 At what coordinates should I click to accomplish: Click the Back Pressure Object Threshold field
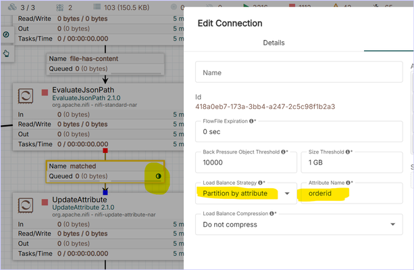coord(246,162)
